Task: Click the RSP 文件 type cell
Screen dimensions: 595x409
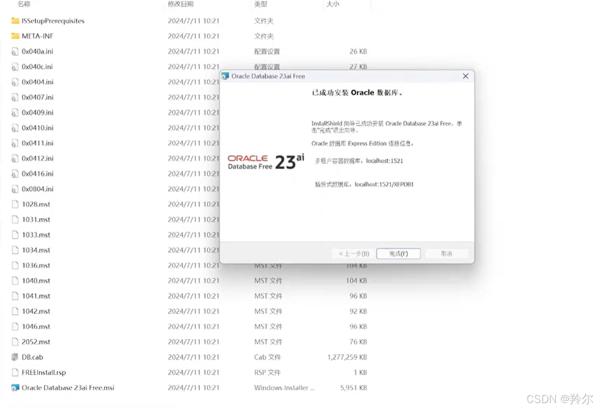Action: click(268, 372)
